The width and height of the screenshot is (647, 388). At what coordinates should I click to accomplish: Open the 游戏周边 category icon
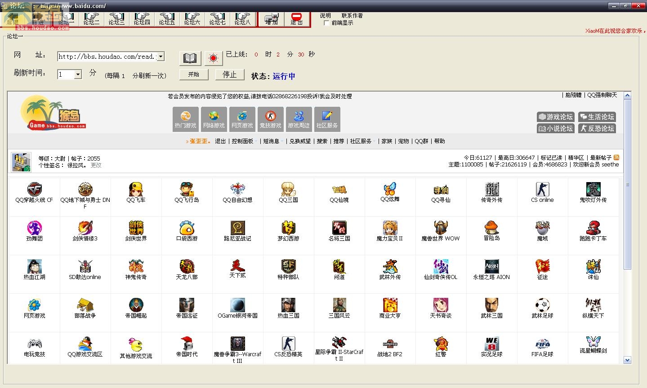coord(299,119)
